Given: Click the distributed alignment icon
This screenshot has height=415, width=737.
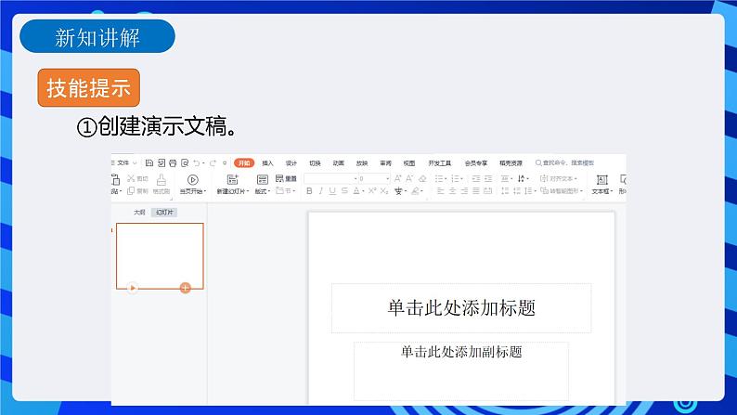Looking at the screenshot, I should point(488,190).
